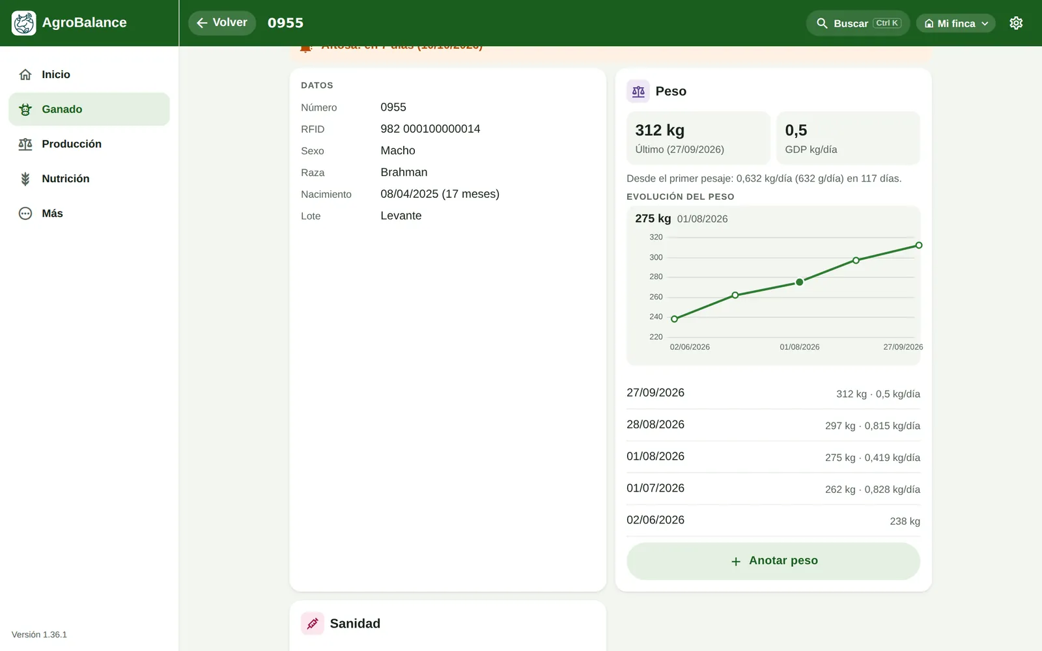Select the 297 kg chart data point

click(856, 260)
